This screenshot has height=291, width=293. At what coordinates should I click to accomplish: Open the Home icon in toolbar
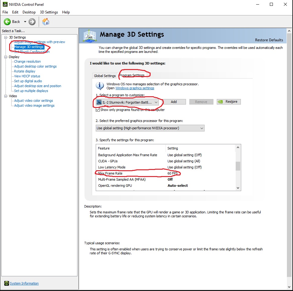click(x=46, y=22)
